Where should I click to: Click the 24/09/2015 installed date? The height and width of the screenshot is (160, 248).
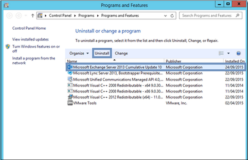coord(234,67)
